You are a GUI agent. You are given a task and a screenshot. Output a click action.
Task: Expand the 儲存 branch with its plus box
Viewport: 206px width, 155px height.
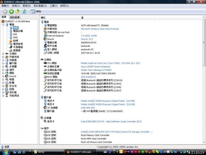click(3, 70)
